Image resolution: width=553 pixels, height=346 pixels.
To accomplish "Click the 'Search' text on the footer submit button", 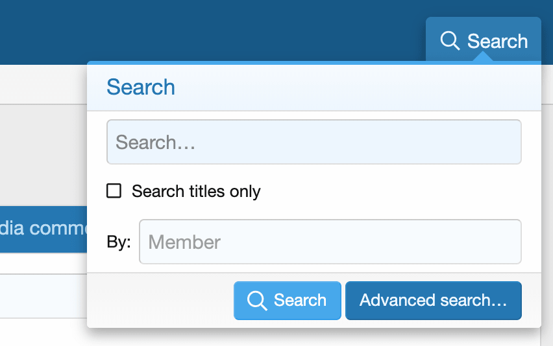I will tap(300, 301).
